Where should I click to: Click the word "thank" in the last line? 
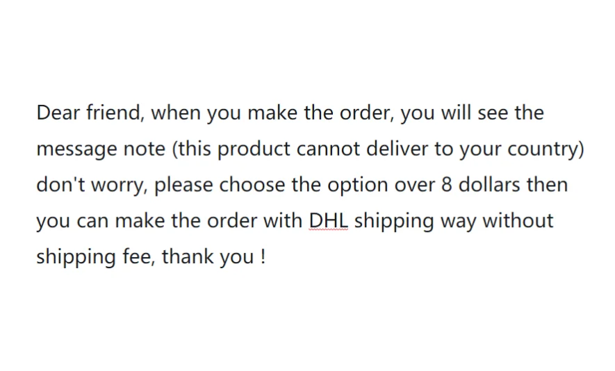click(x=188, y=257)
